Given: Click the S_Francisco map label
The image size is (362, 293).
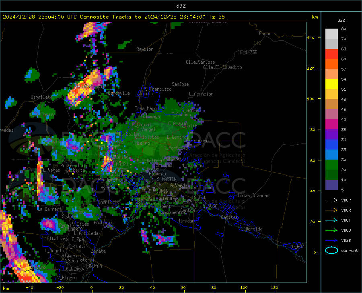Looking at the screenshot, I should [158, 89].
